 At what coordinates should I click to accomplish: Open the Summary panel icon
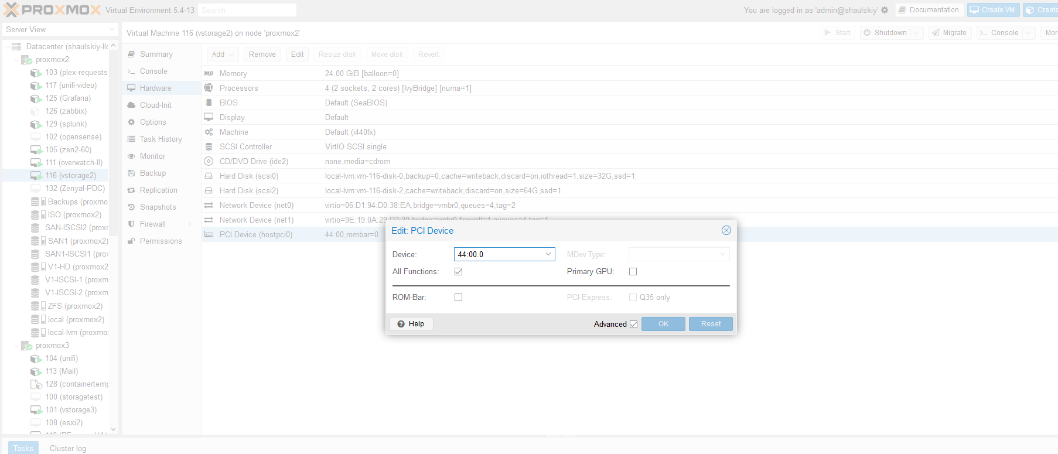click(x=131, y=54)
